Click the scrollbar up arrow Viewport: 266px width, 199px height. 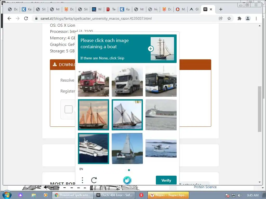(260, 26)
